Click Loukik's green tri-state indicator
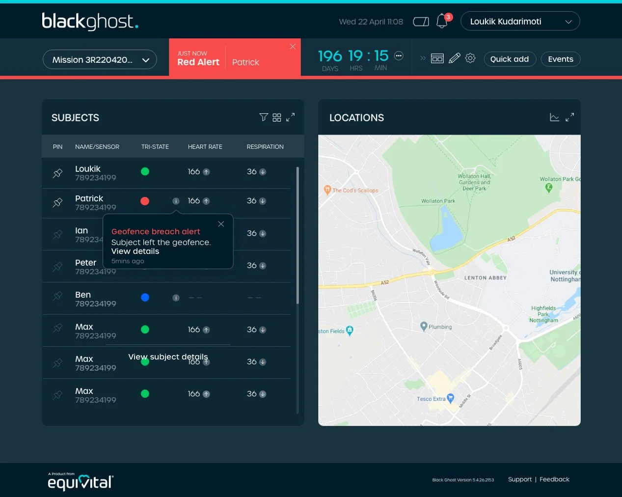The height and width of the screenshot is (497, 622). coord(145,171)
